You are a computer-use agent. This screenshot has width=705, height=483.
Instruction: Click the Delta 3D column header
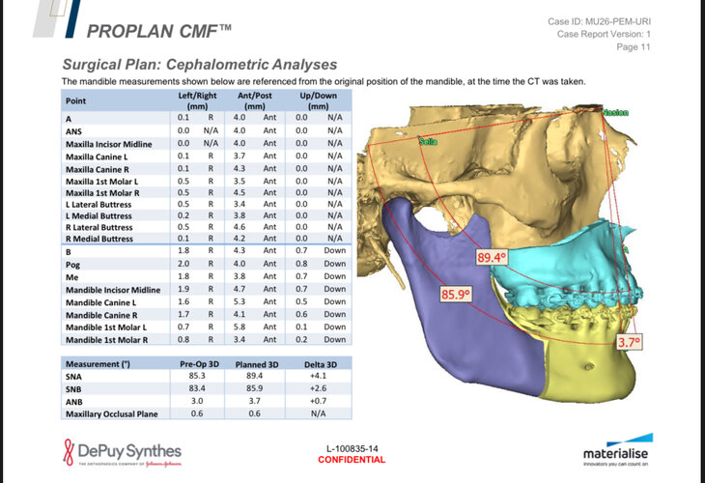coord(321,364)
